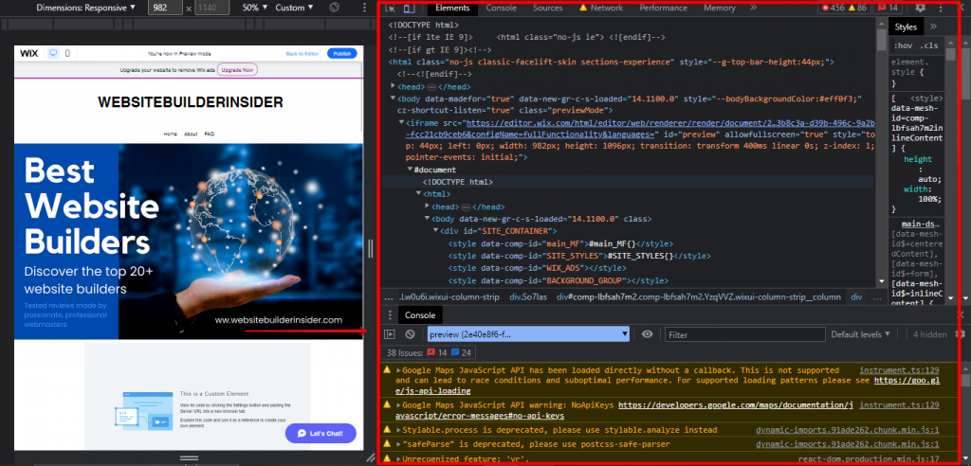Image resolution: width=971 pixels, height=466 pixels.
Task: Open the Sources tab
Action: [547, 8]
